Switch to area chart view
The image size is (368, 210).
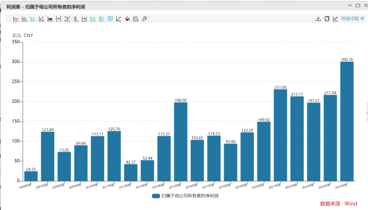[50, 19]
